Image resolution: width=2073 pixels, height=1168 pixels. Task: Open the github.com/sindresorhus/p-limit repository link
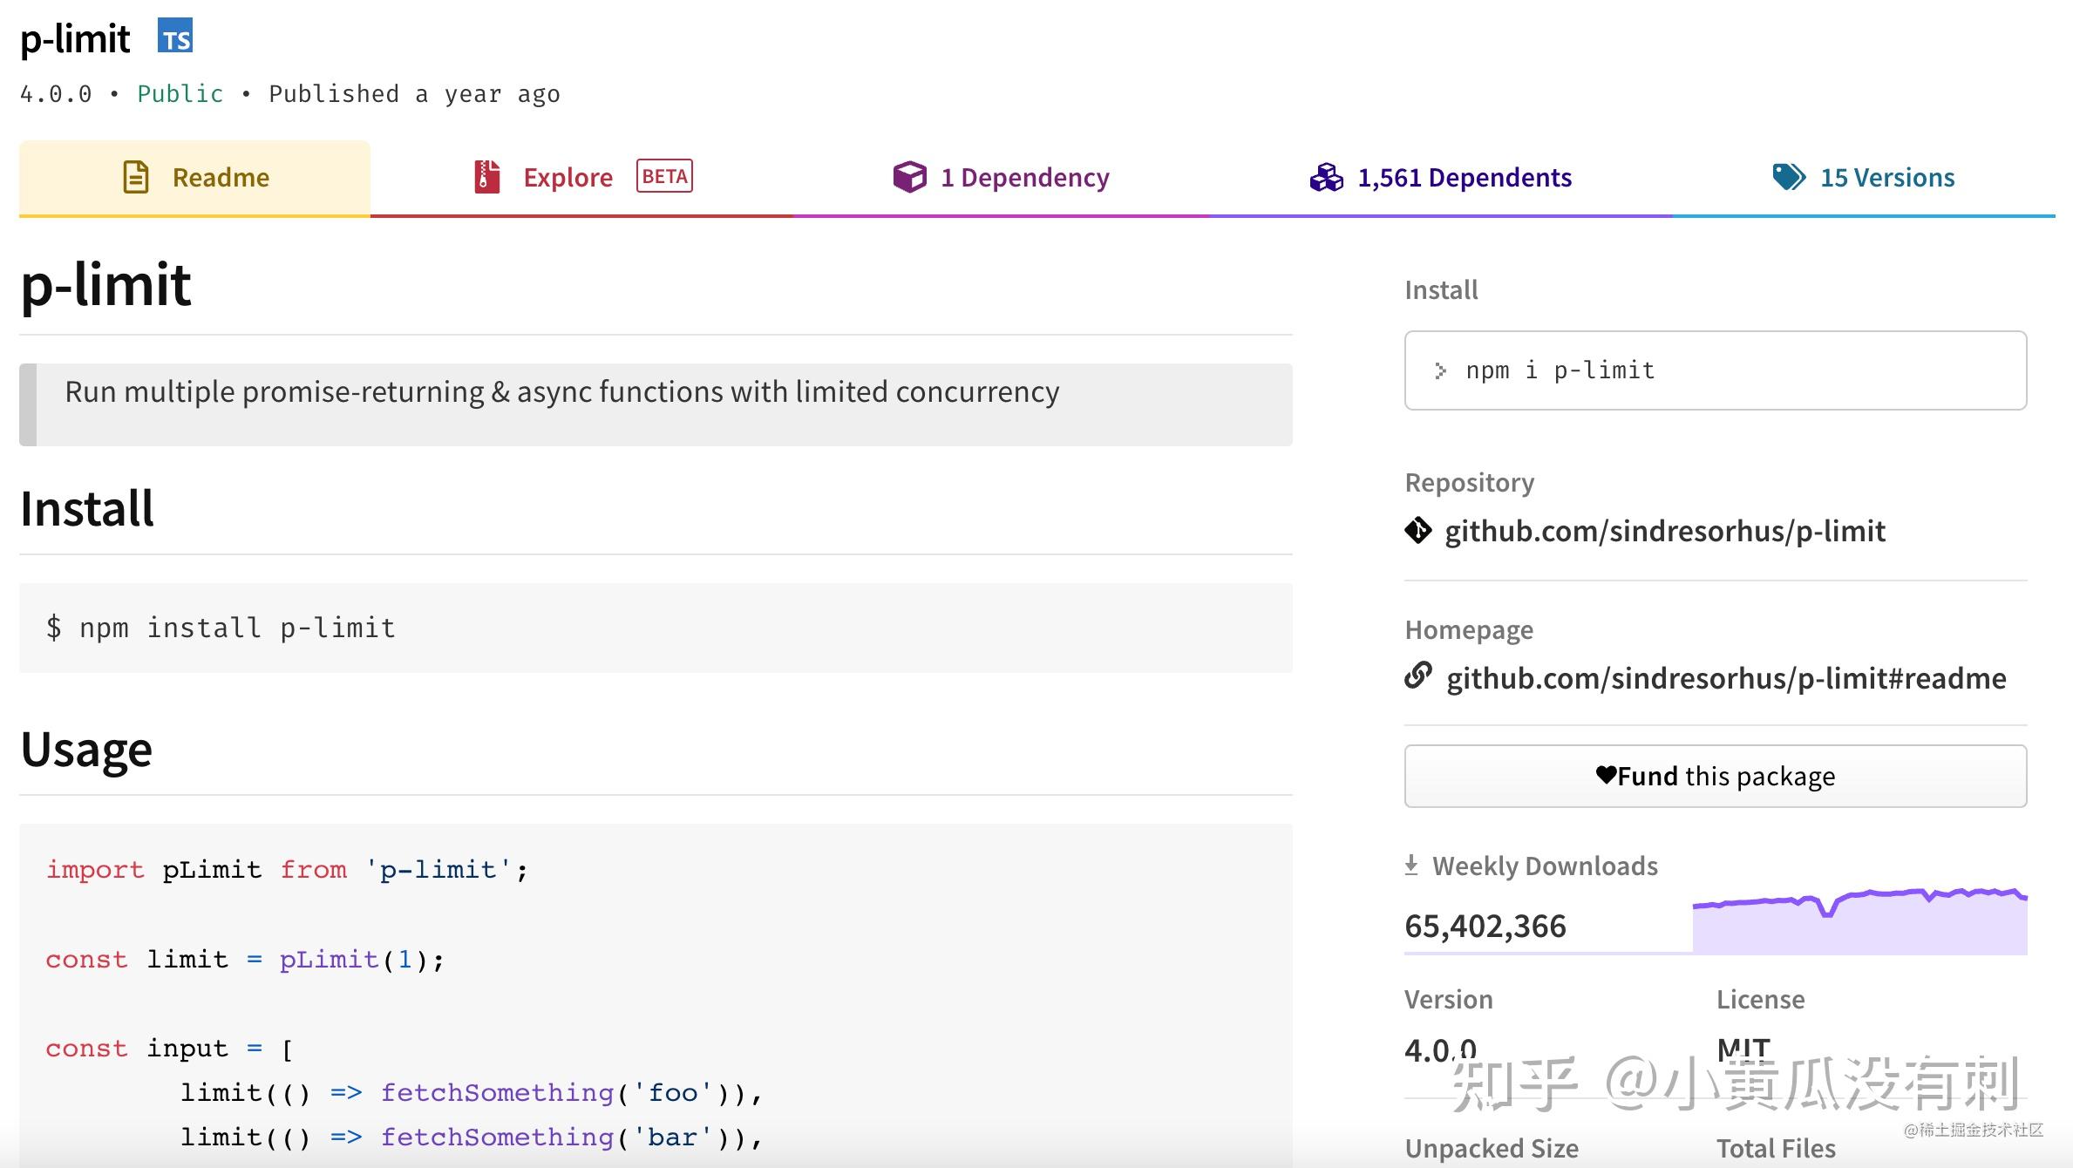1664,531
